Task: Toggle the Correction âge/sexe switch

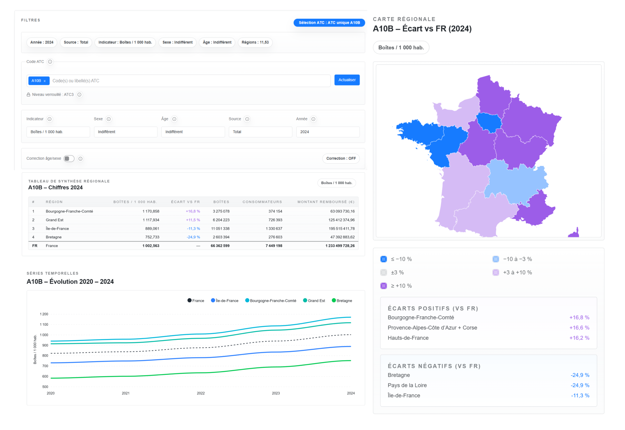Action: 69,159
